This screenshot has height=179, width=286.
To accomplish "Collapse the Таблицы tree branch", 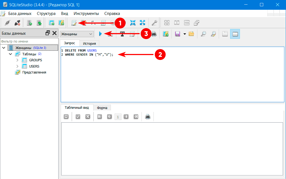I will coord(11,54).
